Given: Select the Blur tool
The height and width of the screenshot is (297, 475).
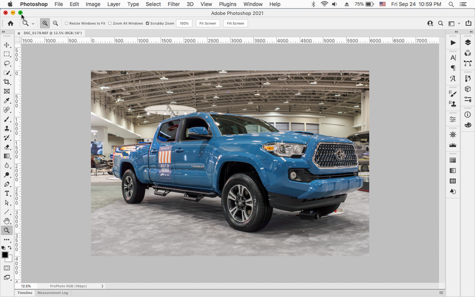Looking at the screenshot, I should [x=7, y=166].
